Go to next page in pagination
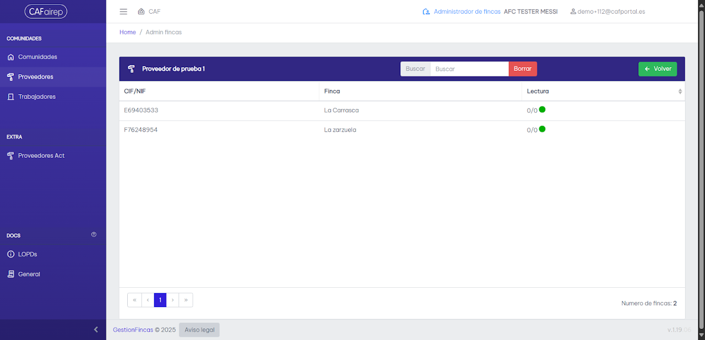The height and width of the screenshot is (340, 705). tap(173, 300)
